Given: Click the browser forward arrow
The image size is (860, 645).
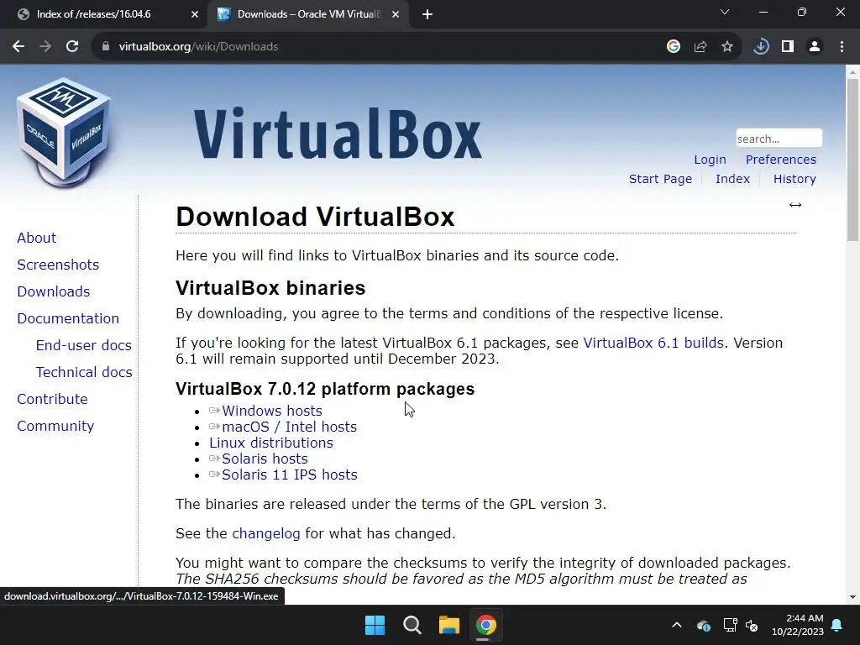Looking at the screenshot, I should 45,47.
